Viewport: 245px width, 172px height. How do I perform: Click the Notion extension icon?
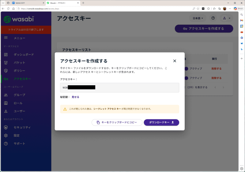click(x=203, y=9)
